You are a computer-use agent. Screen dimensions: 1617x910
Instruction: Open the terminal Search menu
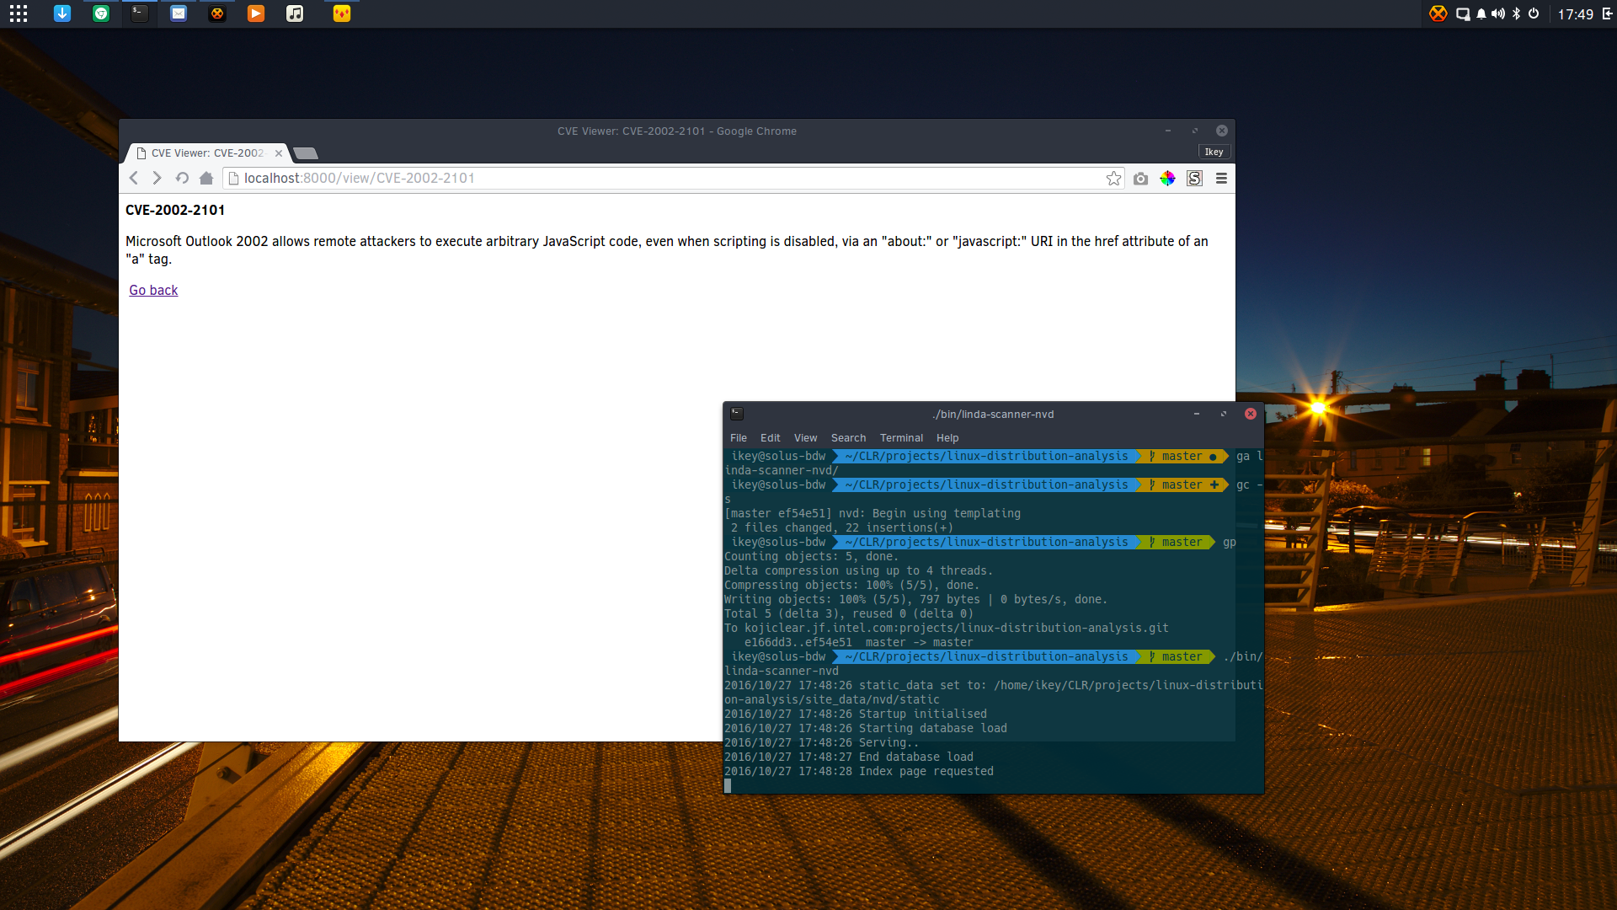[x=848, y=437]
